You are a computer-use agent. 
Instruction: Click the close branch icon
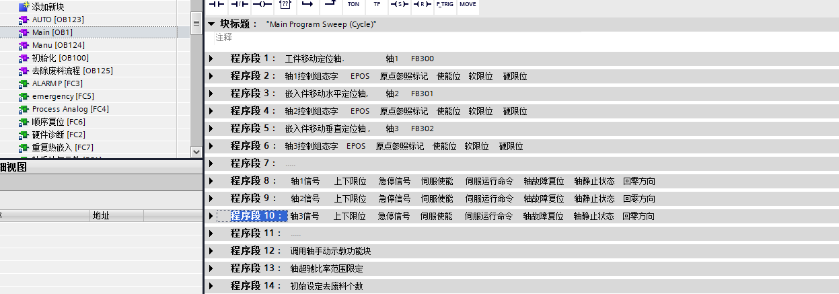(330, 5)
